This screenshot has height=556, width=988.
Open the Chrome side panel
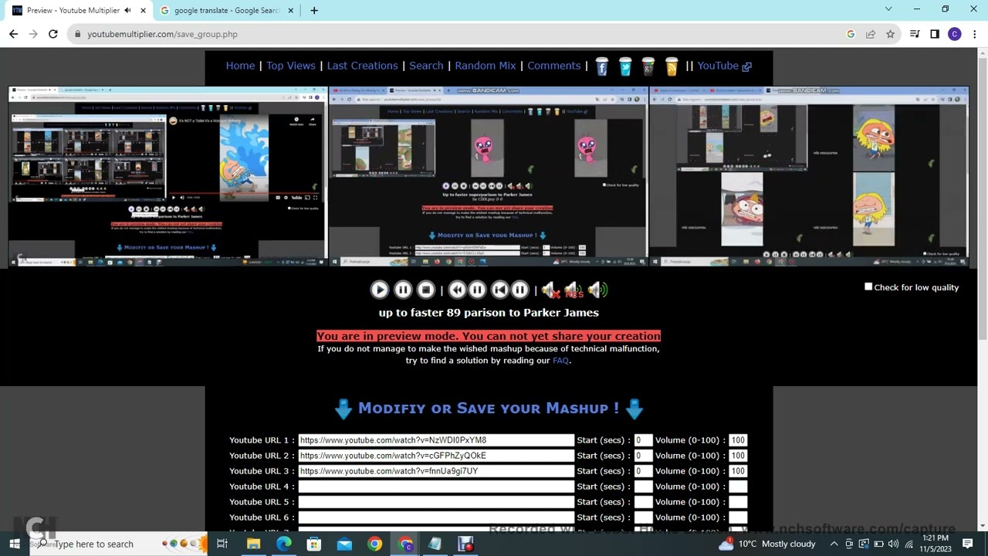(935, 34)
